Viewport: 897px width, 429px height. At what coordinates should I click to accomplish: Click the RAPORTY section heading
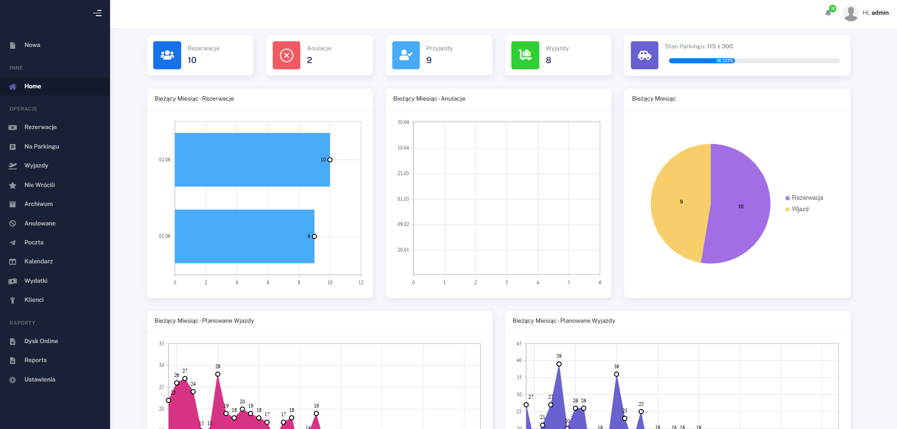[22, 323]
